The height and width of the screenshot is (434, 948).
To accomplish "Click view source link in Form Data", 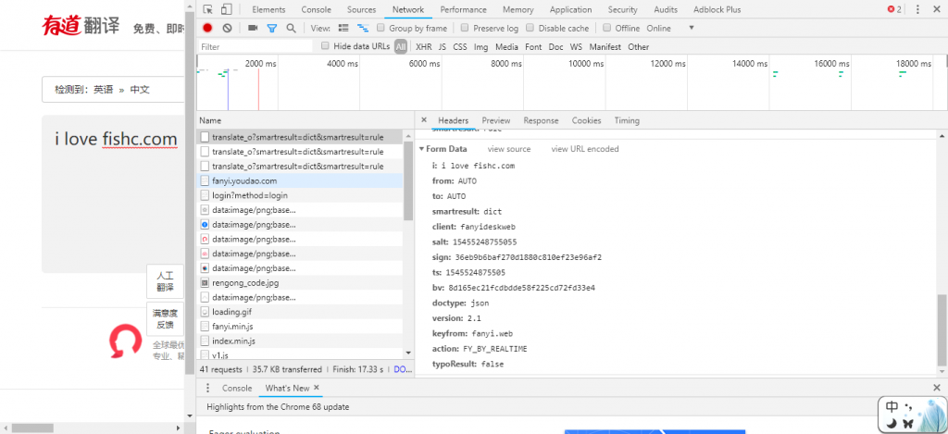I will 509,149.
